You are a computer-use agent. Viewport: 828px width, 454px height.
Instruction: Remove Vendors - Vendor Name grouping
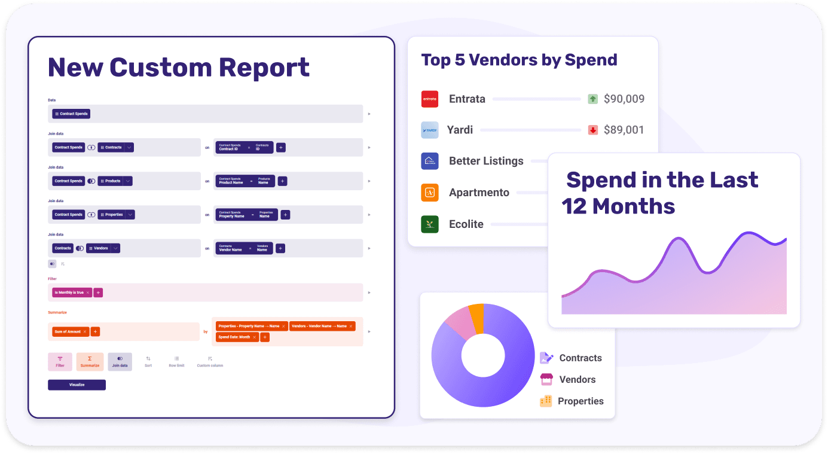pyautogui.click(x=351, y=326)
